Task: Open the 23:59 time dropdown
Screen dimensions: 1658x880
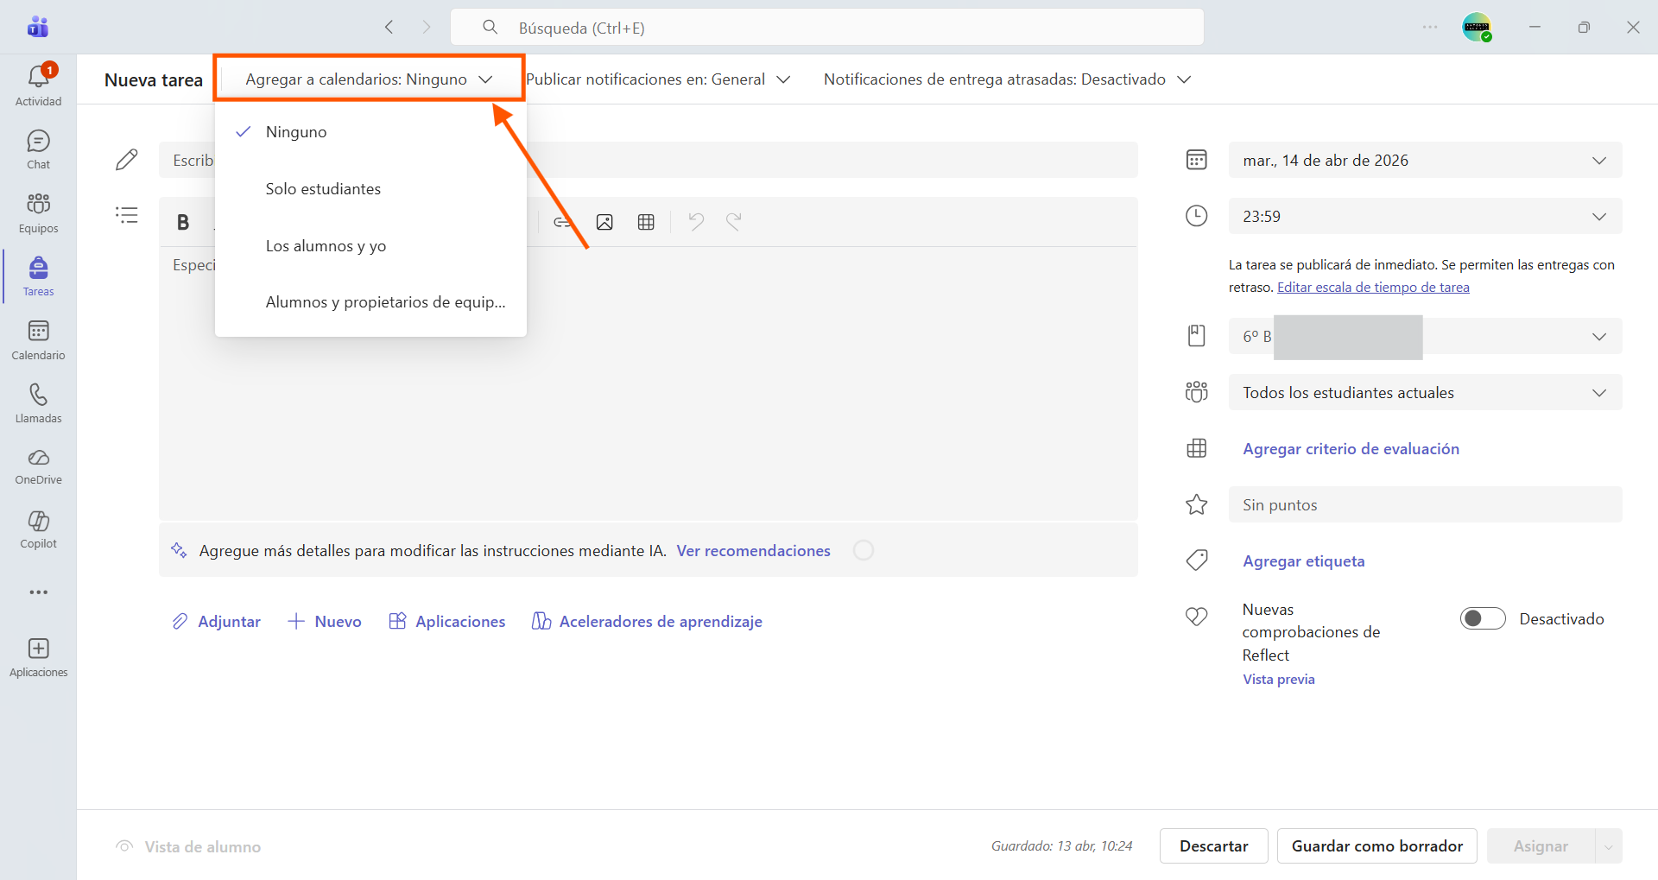Action: pyautogui.click(x=1425, y=216)
